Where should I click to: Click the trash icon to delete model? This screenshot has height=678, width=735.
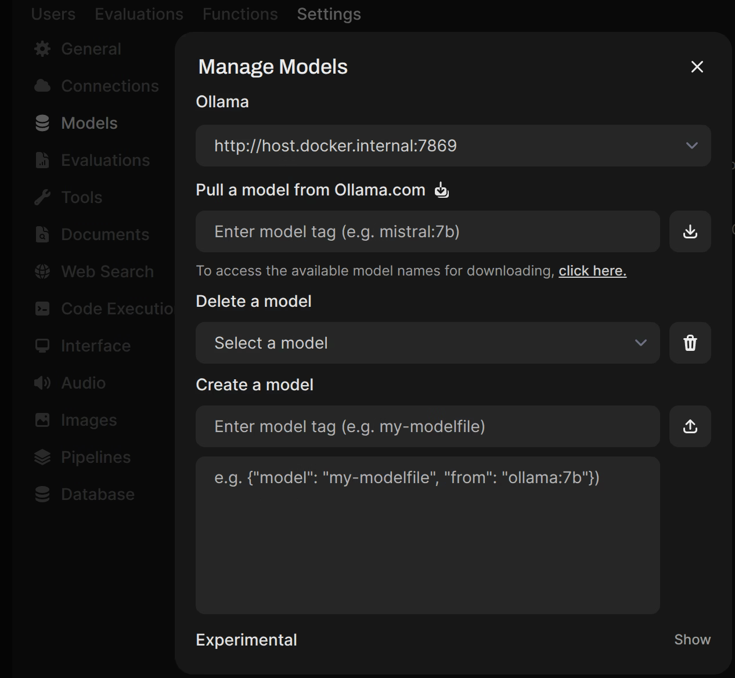[x=690, y=343]
